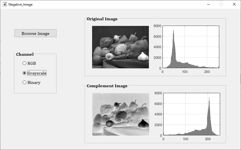
Task: Switch channel to Binary
Action: pos(25,82)
